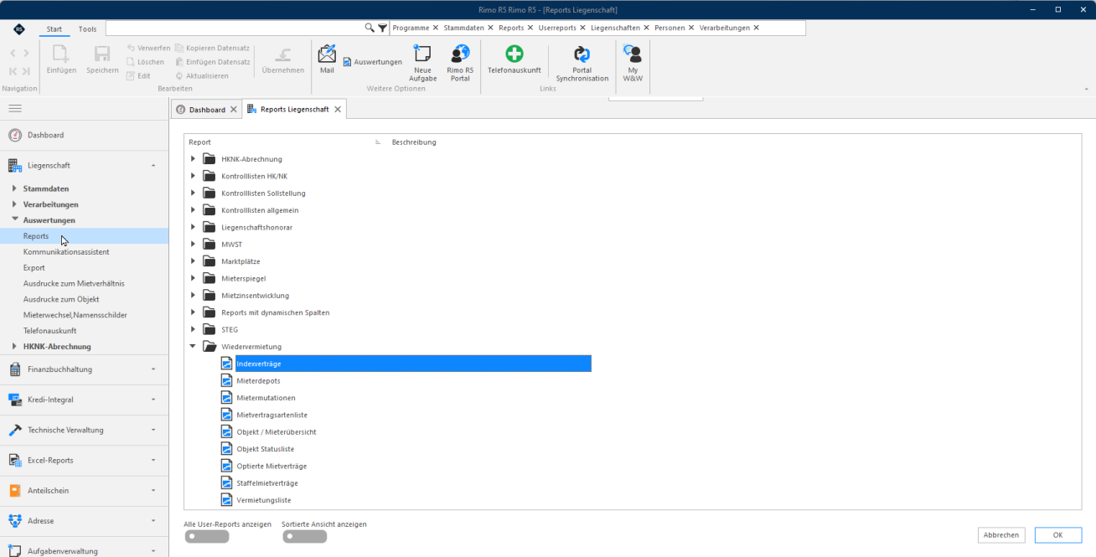Image resolution: width=1096 pixels, height=557 pixels.
Task: Toggle Sortierte Ansicht anzeigen switch
Action: 304,536
